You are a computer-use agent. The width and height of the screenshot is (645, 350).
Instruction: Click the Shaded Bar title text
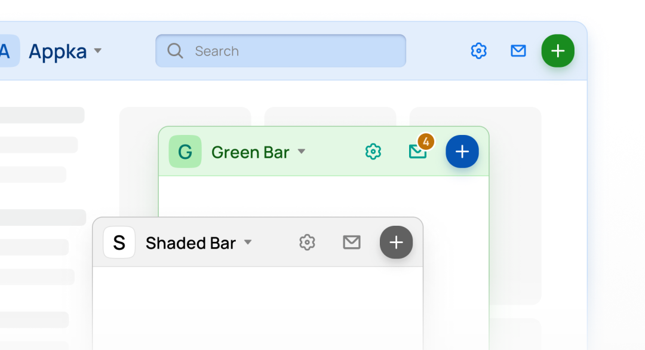(191, 243)
